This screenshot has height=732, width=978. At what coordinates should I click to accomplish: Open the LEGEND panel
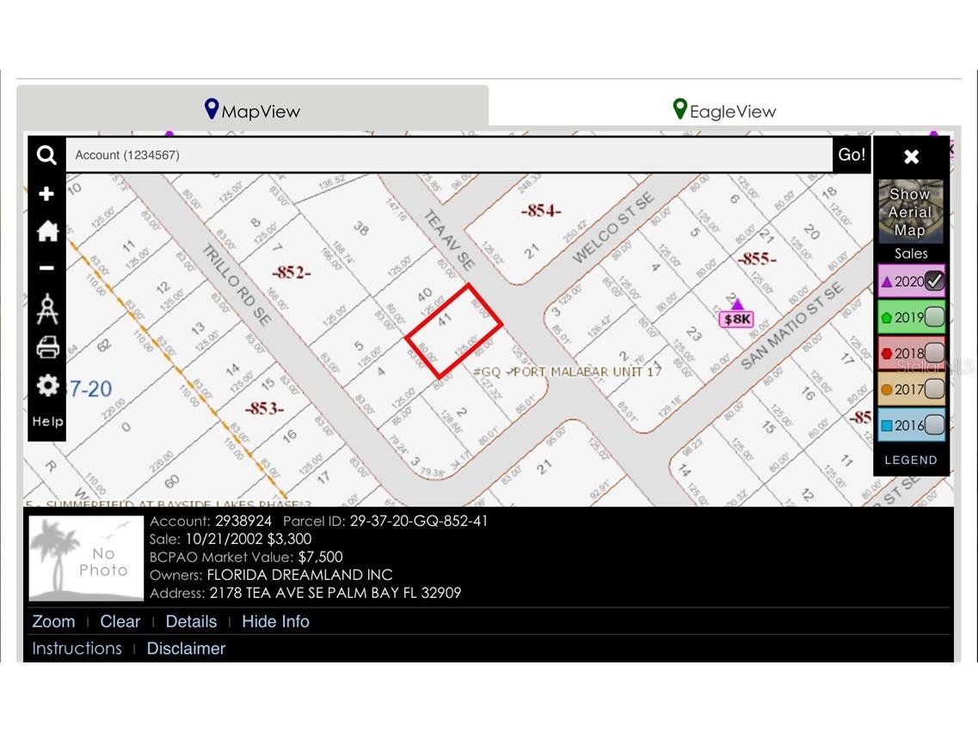click(910, 460)
